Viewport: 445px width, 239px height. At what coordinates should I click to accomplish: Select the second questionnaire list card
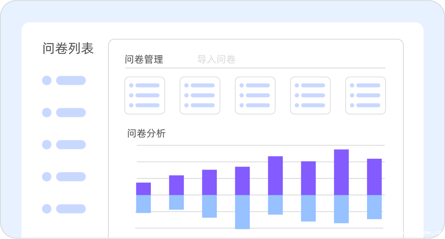[200, 95]
